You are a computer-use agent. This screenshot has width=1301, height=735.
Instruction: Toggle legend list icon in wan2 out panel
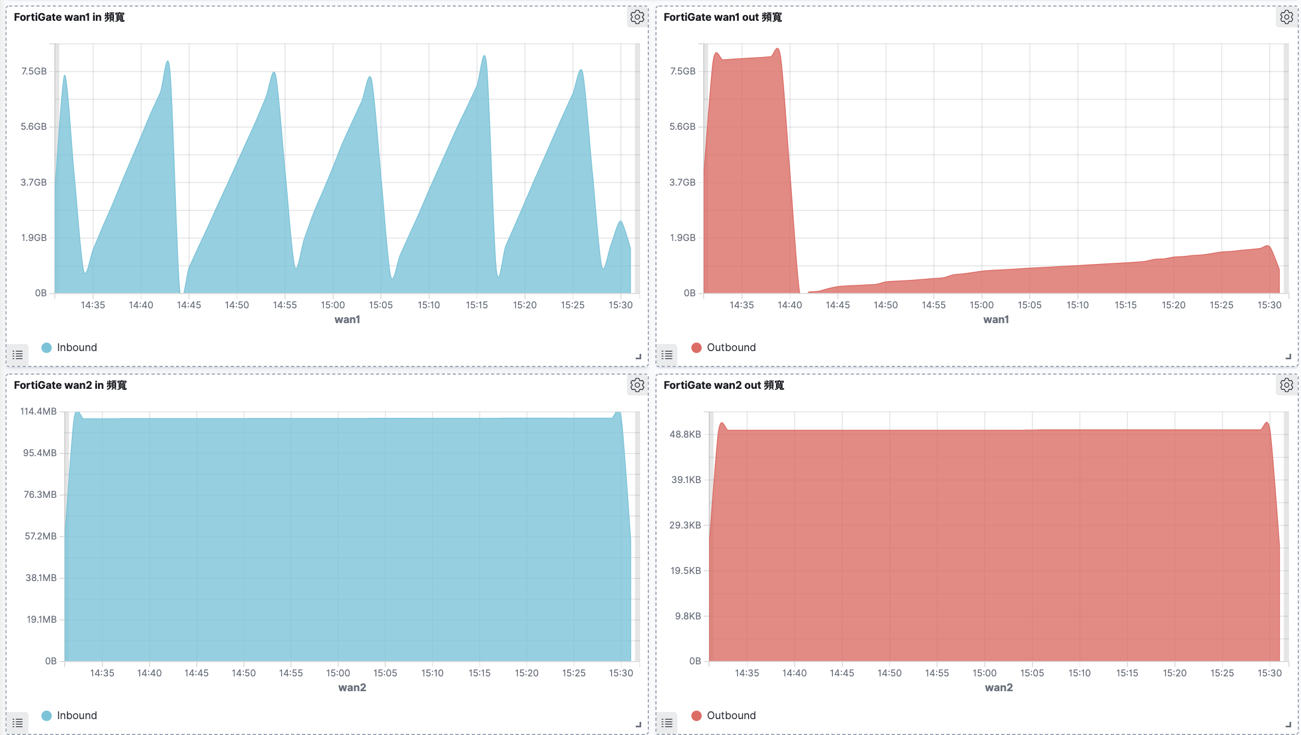[667, 723]
